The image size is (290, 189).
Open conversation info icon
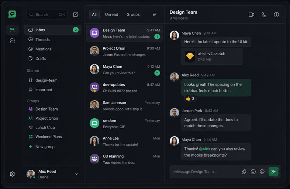(x=276, y=15)
